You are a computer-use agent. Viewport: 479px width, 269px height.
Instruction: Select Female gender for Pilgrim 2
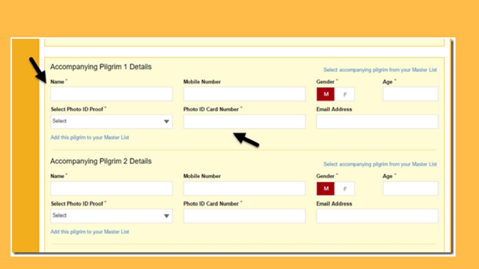click(x=345, y=189)
